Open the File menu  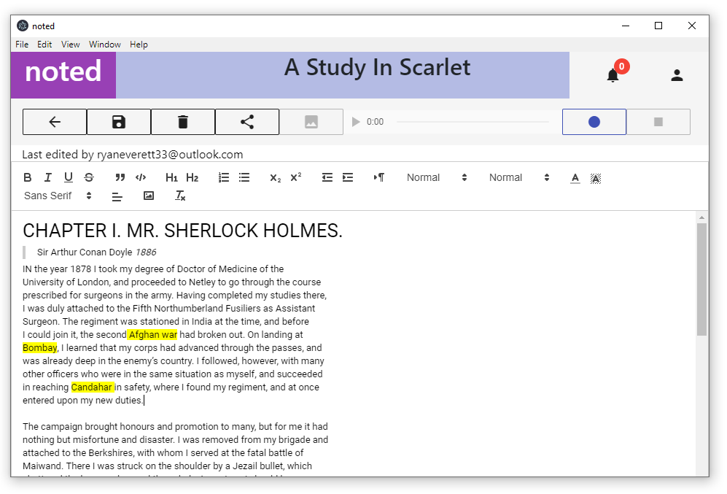[22, 45]
